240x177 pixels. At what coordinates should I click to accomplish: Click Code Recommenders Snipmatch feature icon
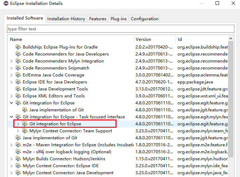tap(18, 68)
